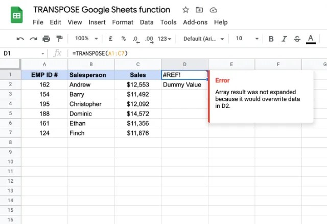Print the spreadsheet using printer icon

46,39
